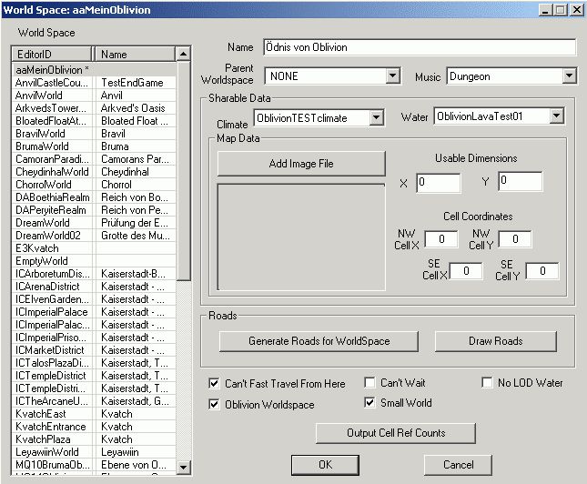Select the KvatchEntrance row
Viewport: 587px width, 484px height.
pyautogui.click(x=95, y=427)
